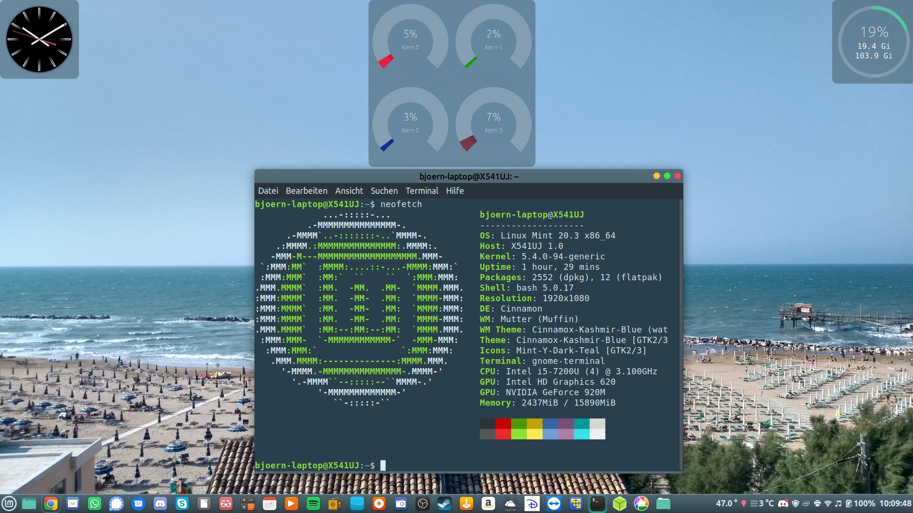Launch Skype from the panel
Viewport: 913px width, 513px height.
pyautogui.click(x=182, y=503)
